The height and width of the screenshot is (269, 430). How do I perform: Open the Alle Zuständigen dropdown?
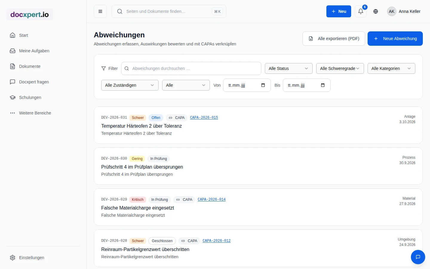130,85
